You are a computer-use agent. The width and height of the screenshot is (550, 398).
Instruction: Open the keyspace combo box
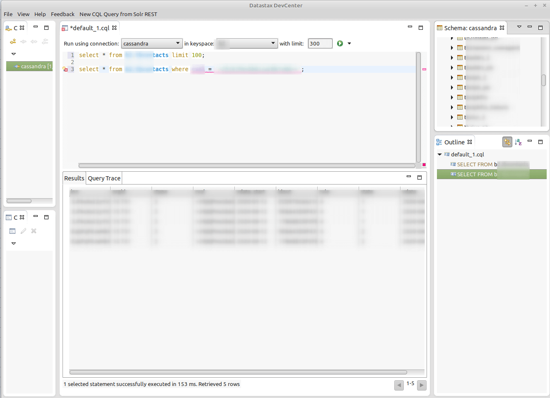246,43
